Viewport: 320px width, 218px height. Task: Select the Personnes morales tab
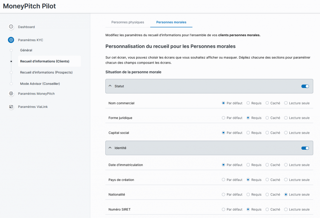click(x=171, y=22)
